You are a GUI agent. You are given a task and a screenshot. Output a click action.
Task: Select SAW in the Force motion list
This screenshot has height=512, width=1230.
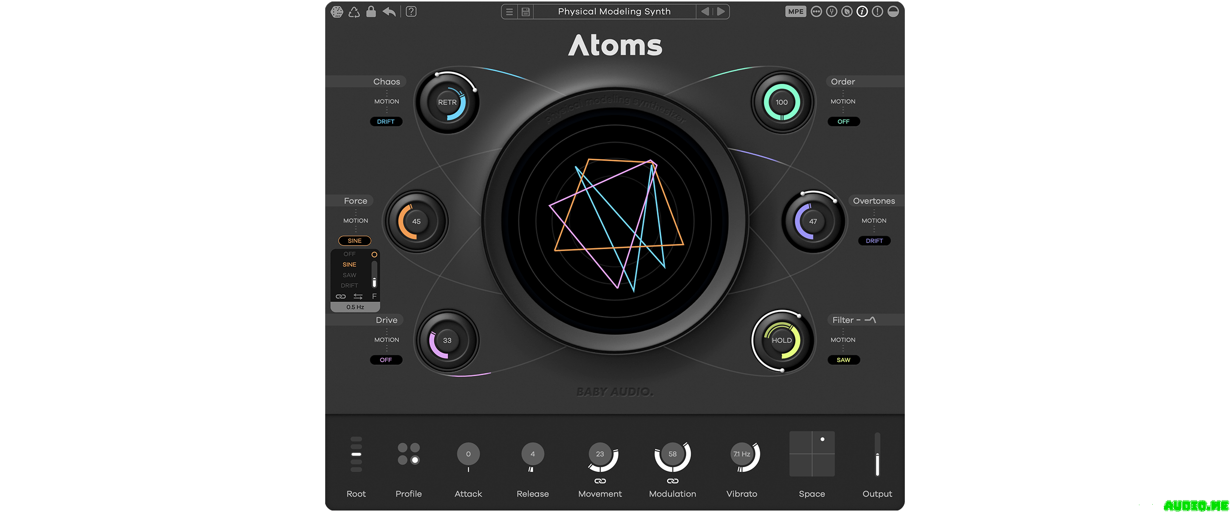pyautogui.click(x=349, y=275)
